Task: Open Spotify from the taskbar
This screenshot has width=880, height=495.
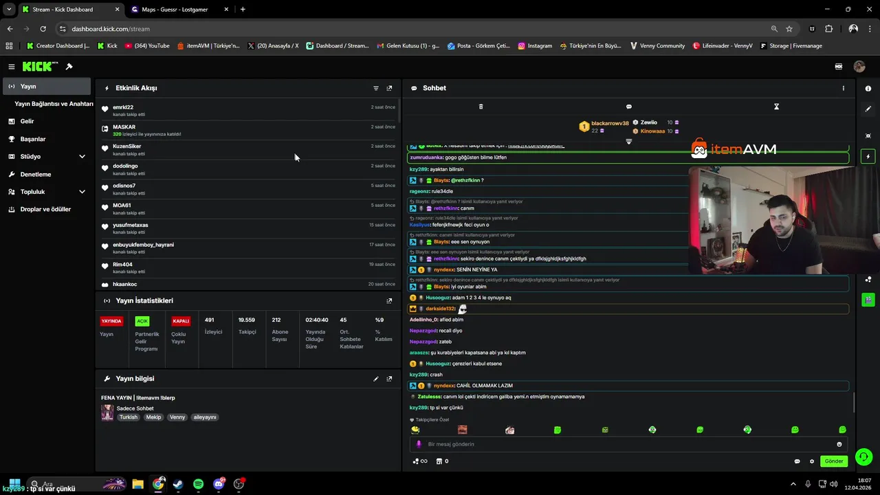Action: [x=199, y=484]
